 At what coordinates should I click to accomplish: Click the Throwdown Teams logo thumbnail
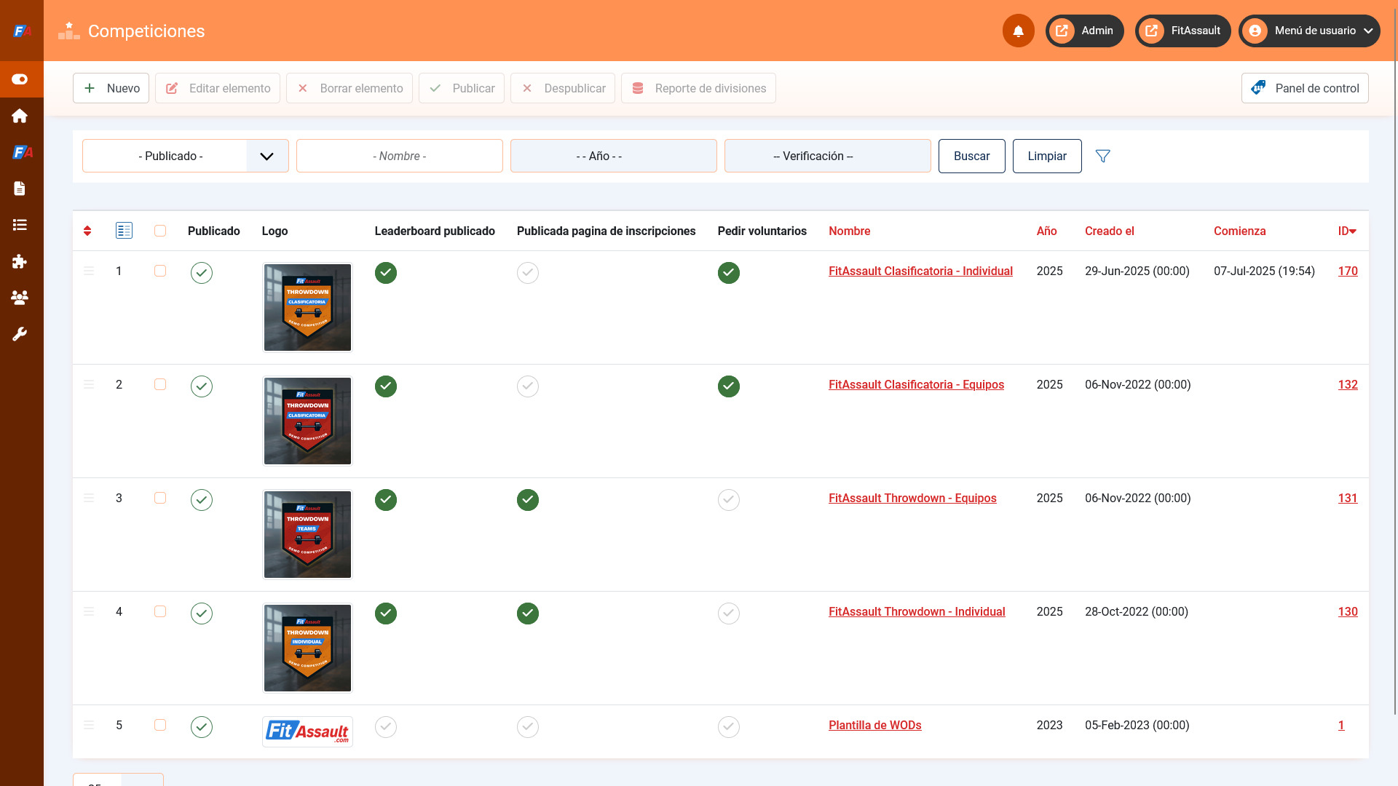307,534
